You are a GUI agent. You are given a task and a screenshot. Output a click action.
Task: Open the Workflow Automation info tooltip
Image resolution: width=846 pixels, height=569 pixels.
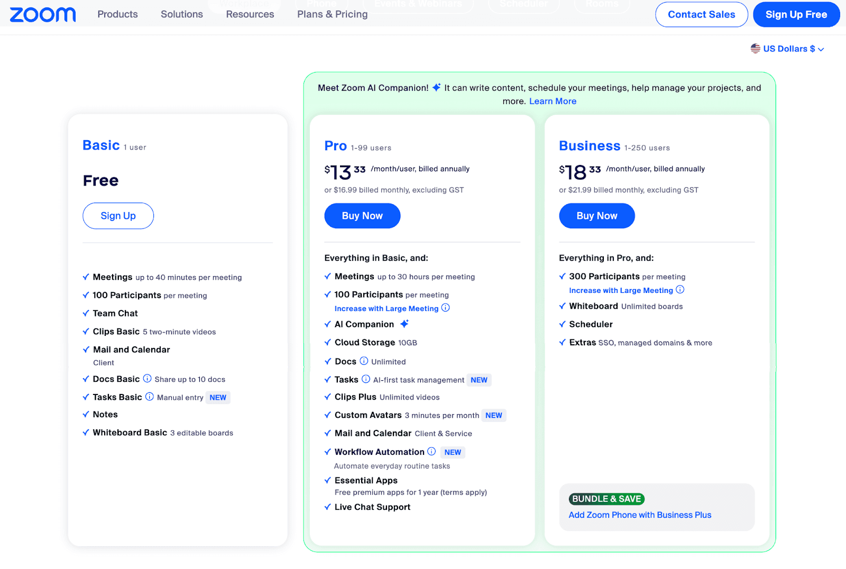tap(432, 452)
